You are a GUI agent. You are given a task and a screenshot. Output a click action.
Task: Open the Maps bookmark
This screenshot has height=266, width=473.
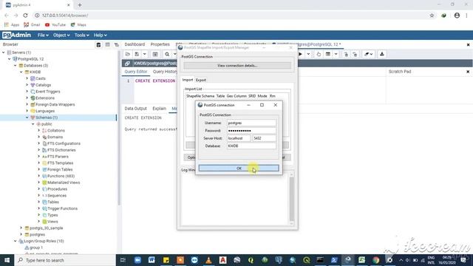pos(78,24)
